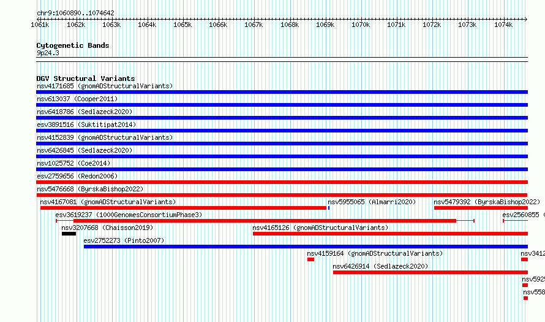Click the 1067k ruler position
The height and width of the screenshot is (322, 545).
[x=254, y=25]
